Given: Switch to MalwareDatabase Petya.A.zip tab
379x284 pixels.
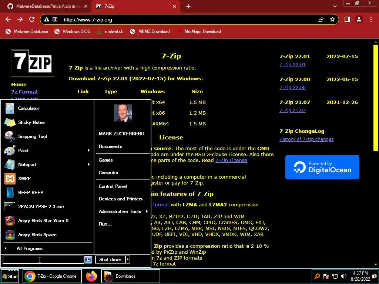Looking at the screenshot, I should [46, 6].
